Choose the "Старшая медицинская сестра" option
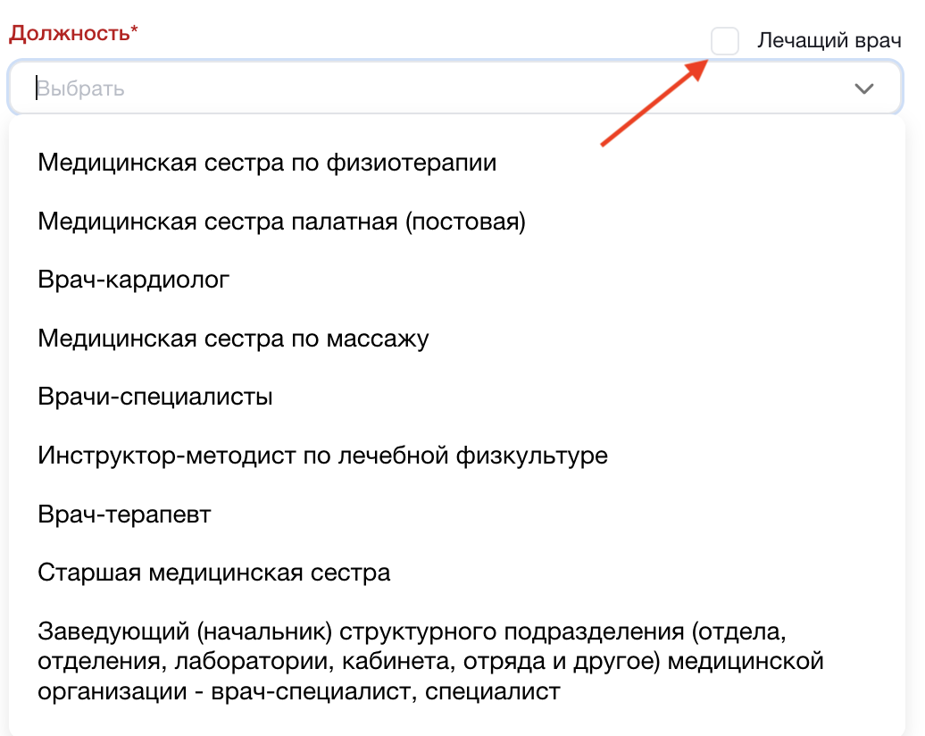 [214, 573]
